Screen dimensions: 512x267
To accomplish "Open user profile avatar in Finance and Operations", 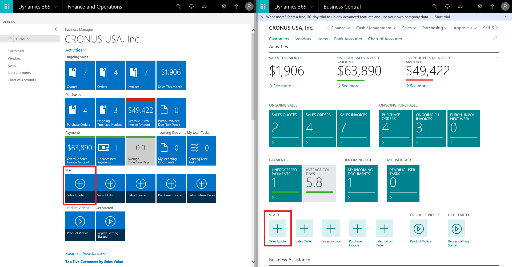I will [249, 6].
